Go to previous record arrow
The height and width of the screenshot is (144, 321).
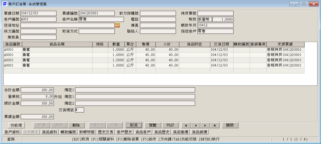coord(195,125)
